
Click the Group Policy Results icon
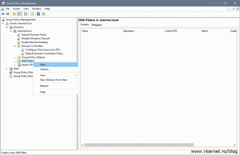[x=11, y=76]
